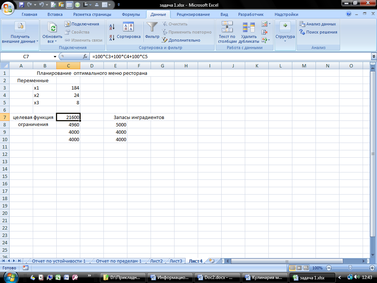Screen dimensions: 377x283
Task: Click the Обновить все refresh icon
Action: [x=52, y=27]
